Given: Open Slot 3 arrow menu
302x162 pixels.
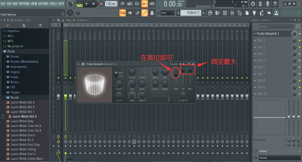Looking at the screenshot, I should [x=255, y=47].
